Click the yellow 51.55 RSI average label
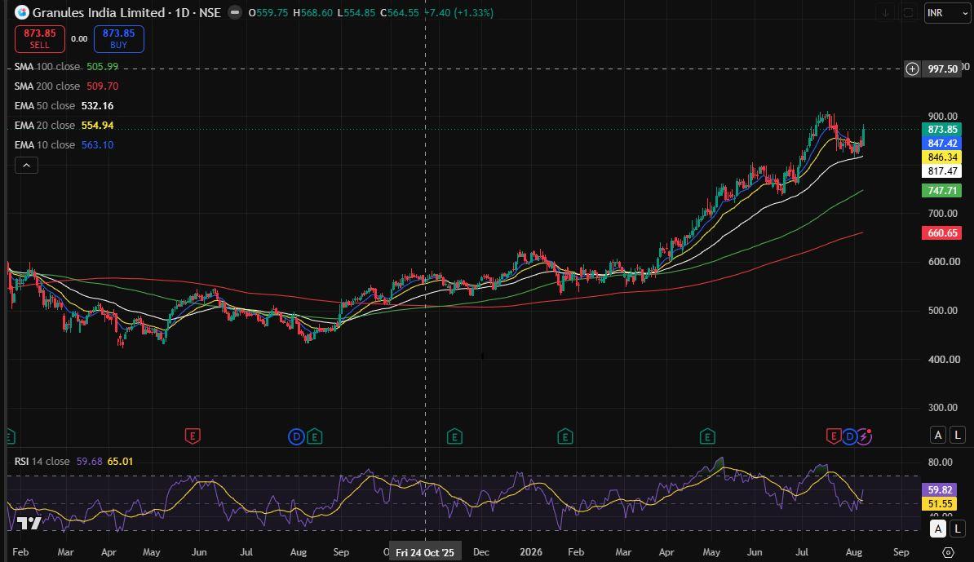Image resolution: width=974 pixels, height=562 pixels. coord(940,503)
